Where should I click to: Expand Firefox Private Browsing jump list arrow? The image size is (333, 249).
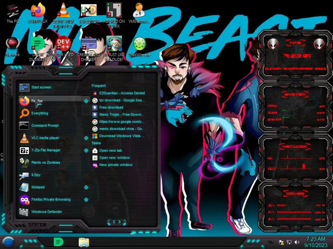[86, 199]
